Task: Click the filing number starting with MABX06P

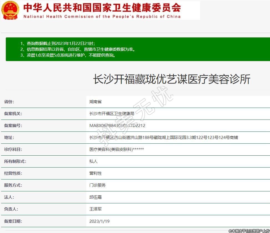Action: (x=117, y=126)
